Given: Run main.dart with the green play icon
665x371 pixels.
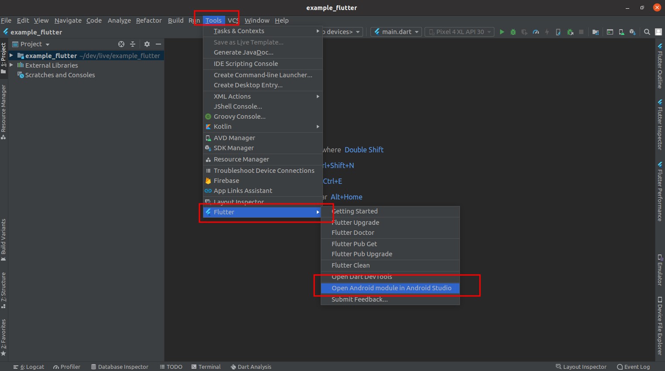Looking at the screenshot, I should (x=502, y=32).
